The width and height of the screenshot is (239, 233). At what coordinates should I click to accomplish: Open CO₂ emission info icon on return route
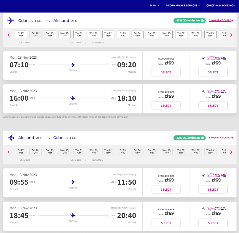coord(202,138)
